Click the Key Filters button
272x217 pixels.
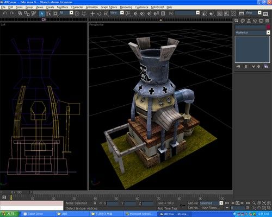coord(210,208)
